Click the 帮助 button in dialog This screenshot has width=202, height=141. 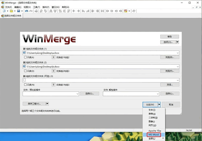(x=170, y=36)
